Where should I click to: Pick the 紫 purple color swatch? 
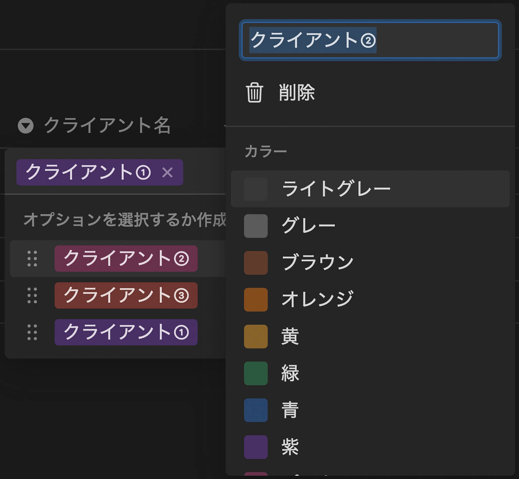click(256, 447)
